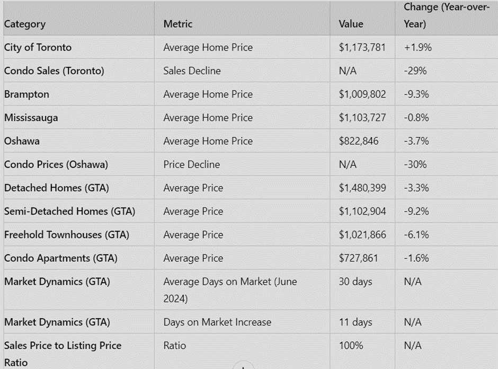This screenshot has width=498, height=369.
Task: Click the Mississauga row label
Action: tap(31, 118)
